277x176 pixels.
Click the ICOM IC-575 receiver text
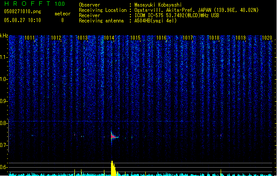(177, 15)
